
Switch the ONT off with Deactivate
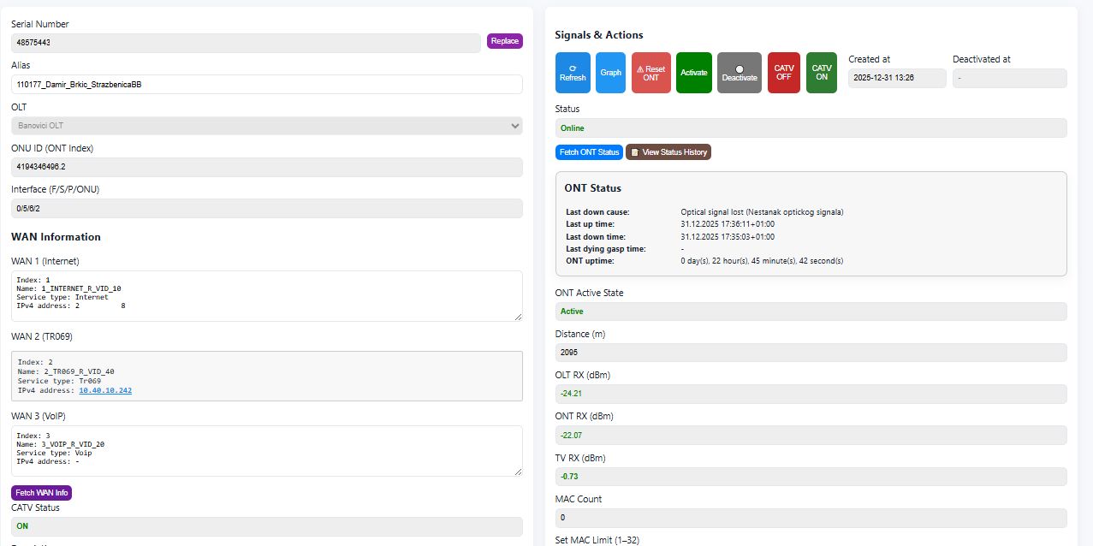tap(739, 72)
